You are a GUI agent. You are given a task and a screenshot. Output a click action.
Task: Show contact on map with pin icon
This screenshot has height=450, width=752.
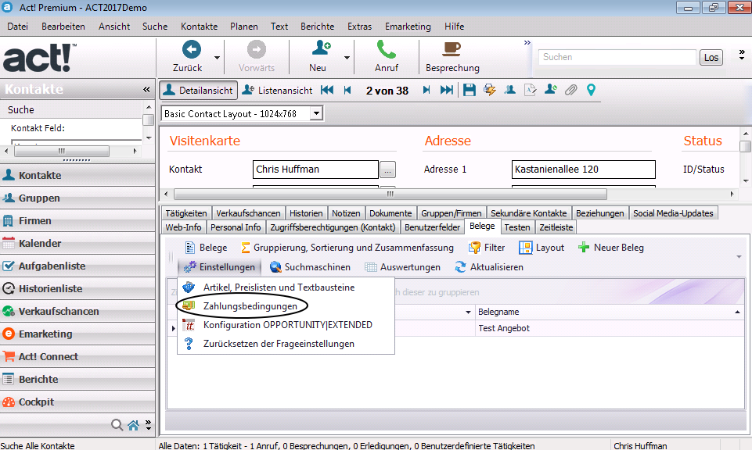pyautogui.click(x=591, y=90)
